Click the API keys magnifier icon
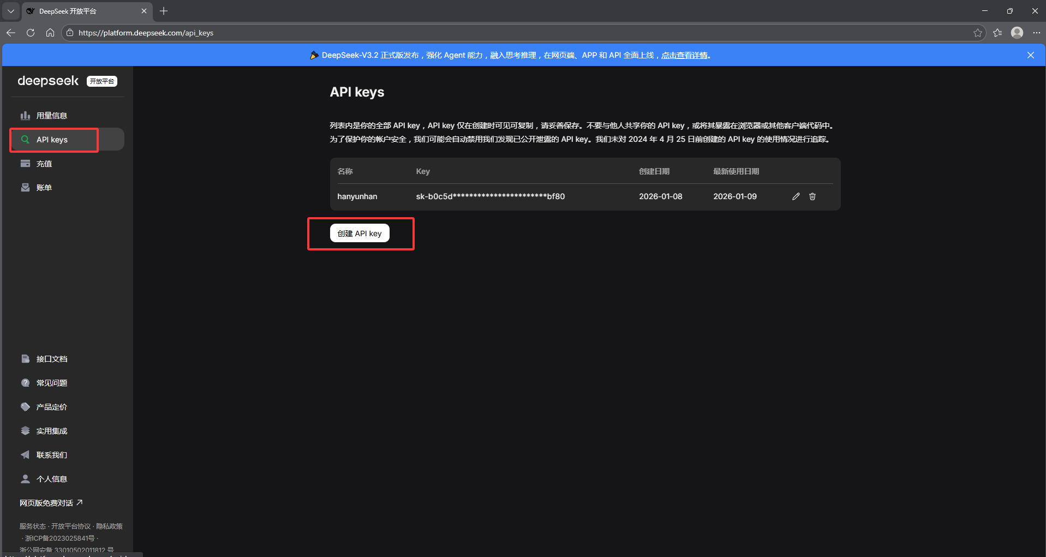Screen dimensions: 1046x557 [x=25, y=140]
